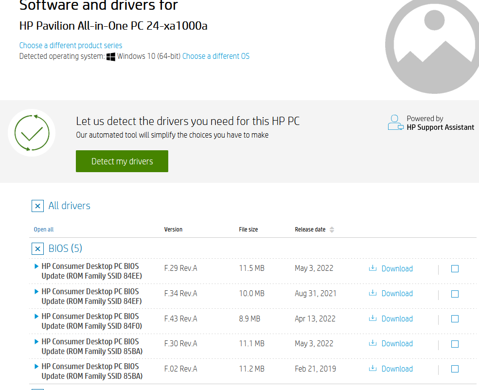Click the Download icon for F.30 Rev.A BIOS
Screen dimensions: 479x390
373,343
